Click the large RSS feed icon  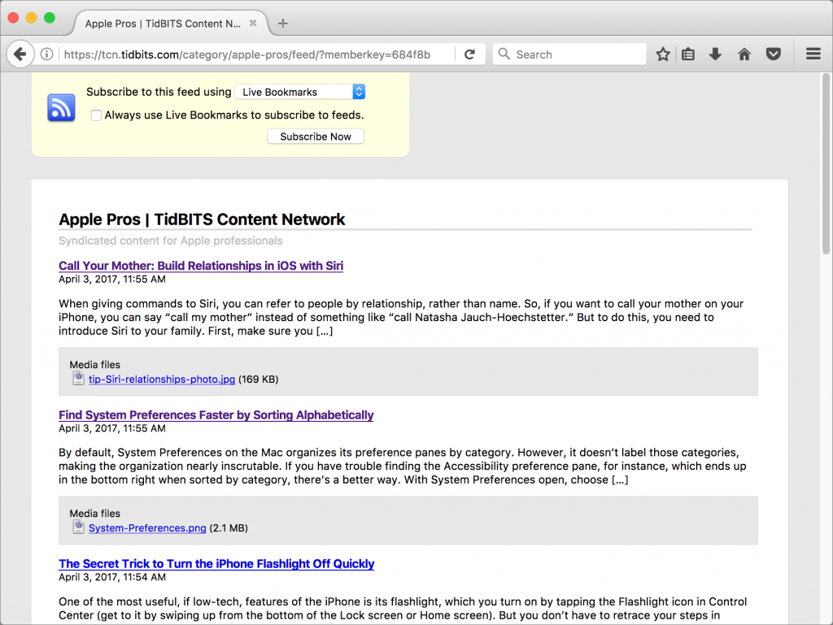click(x=61, y=107)
